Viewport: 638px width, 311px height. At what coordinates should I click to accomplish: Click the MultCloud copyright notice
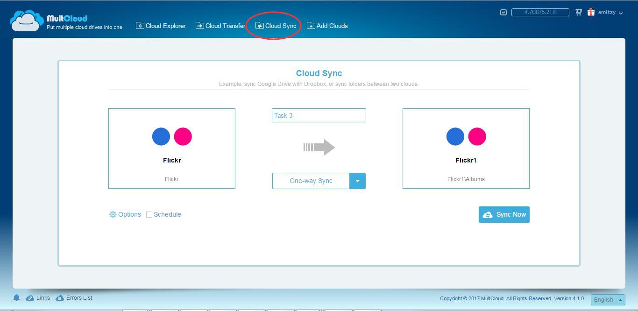pyautogui.click(x=512, y=298)
